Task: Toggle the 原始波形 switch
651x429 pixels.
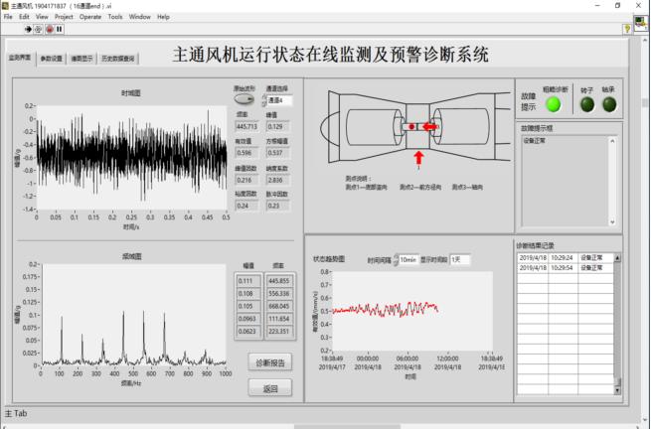Action: coord(244,100)
